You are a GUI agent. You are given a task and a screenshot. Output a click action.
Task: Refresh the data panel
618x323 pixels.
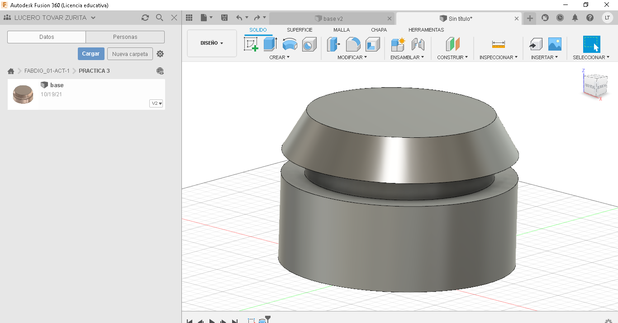pos(145,18)
